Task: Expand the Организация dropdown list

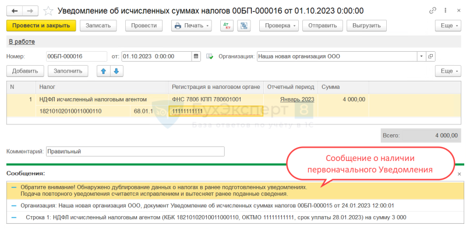Action: coord(422,56)
